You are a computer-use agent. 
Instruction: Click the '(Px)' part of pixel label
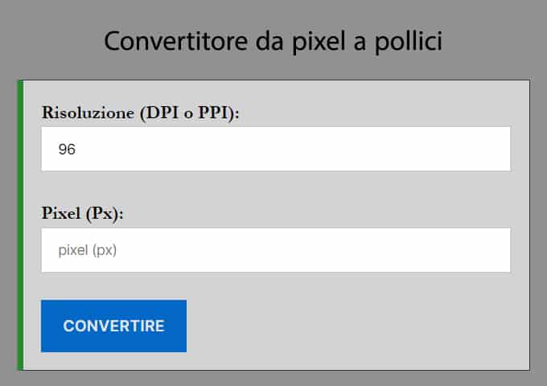pyautogui.click(x=117, y=214)
